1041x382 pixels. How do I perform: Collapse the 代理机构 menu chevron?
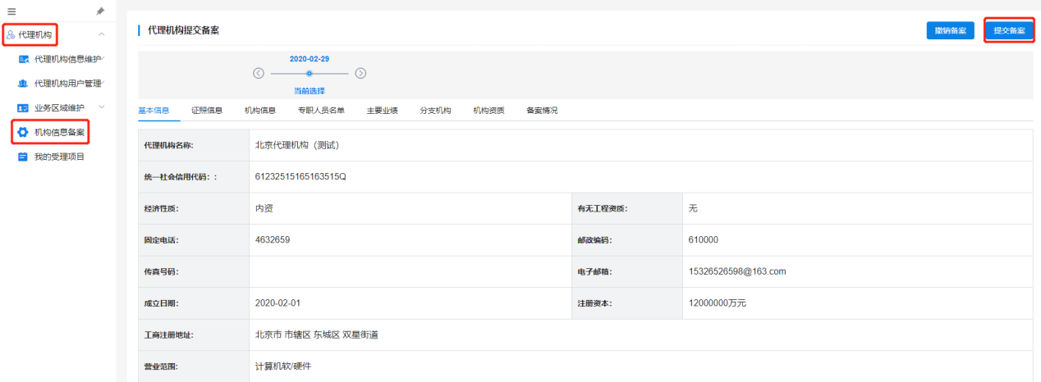point(101,34)
